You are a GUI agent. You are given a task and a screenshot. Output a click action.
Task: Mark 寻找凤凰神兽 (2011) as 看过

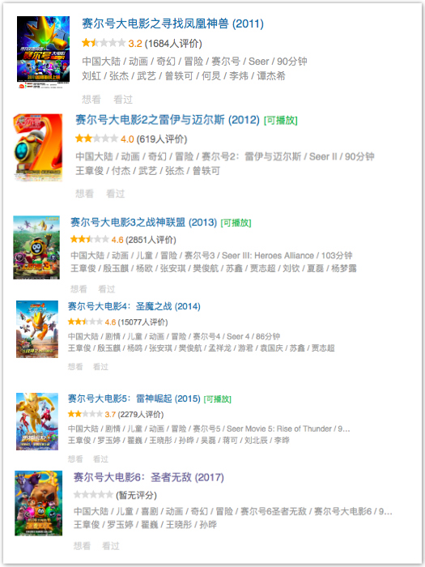click(x=123, y=99)
